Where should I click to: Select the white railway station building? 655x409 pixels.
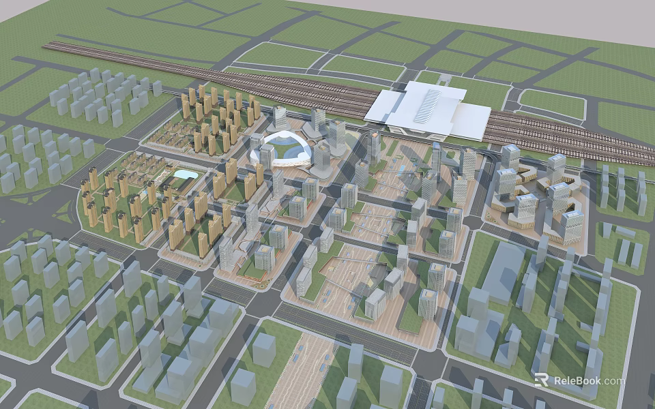pos(427,111)
